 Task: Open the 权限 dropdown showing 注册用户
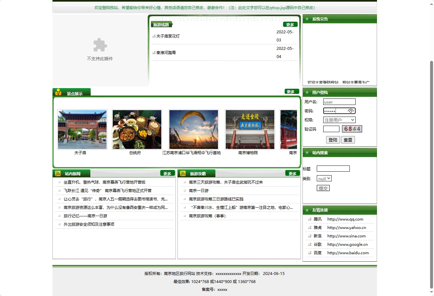pyautogui.click(x=339, y=120)
